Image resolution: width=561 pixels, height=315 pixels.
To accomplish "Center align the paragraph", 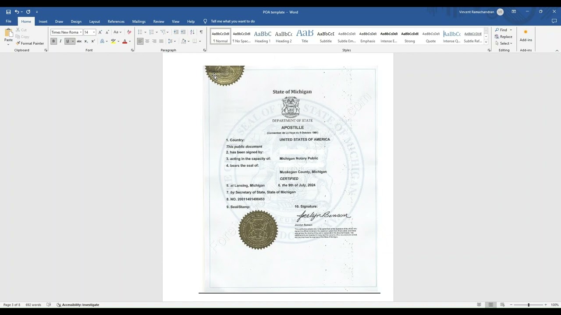I will pyautogui.click(x=147, y=41).
